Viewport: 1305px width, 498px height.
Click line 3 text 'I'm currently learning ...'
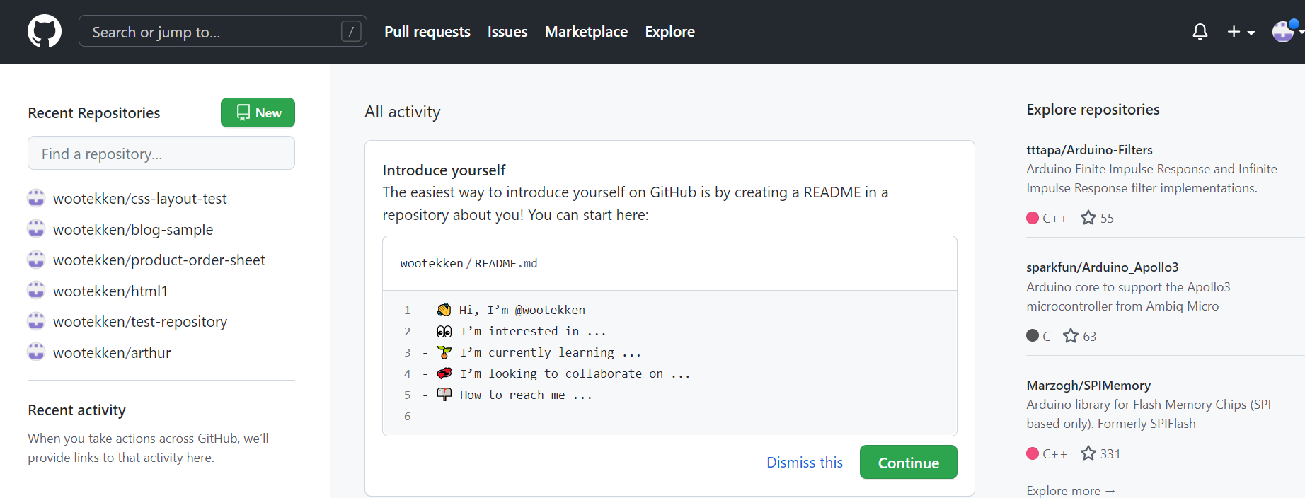coord(551,352)
